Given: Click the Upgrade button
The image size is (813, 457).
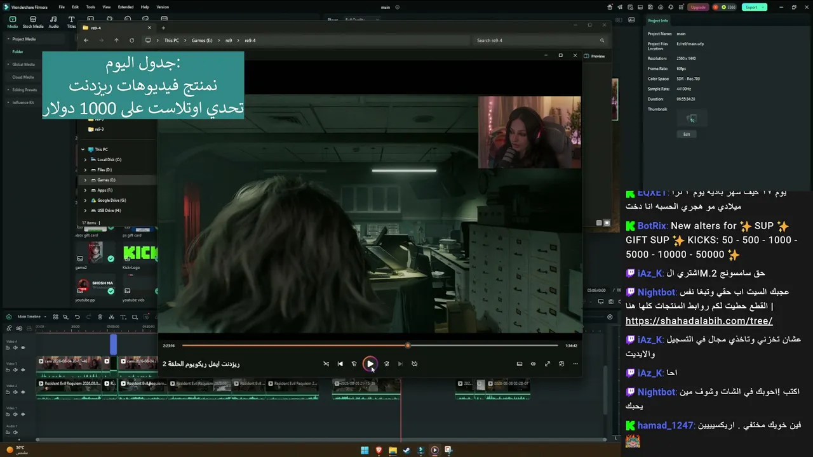Looking at the screenshot, I should click(698, 7).
